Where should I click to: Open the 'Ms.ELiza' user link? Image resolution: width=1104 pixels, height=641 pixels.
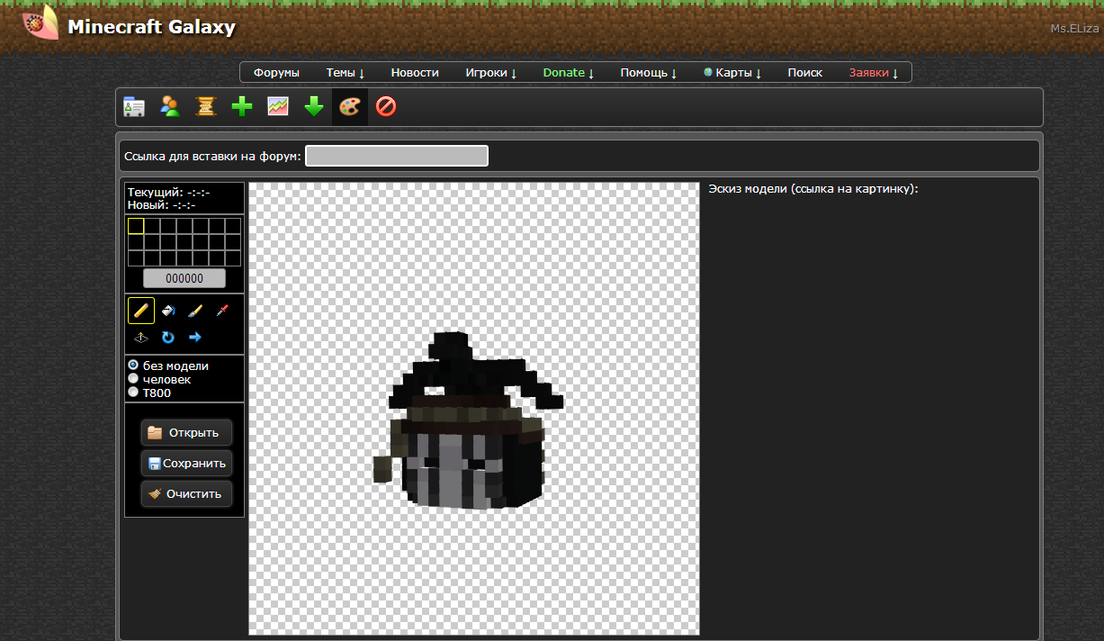1074,28
